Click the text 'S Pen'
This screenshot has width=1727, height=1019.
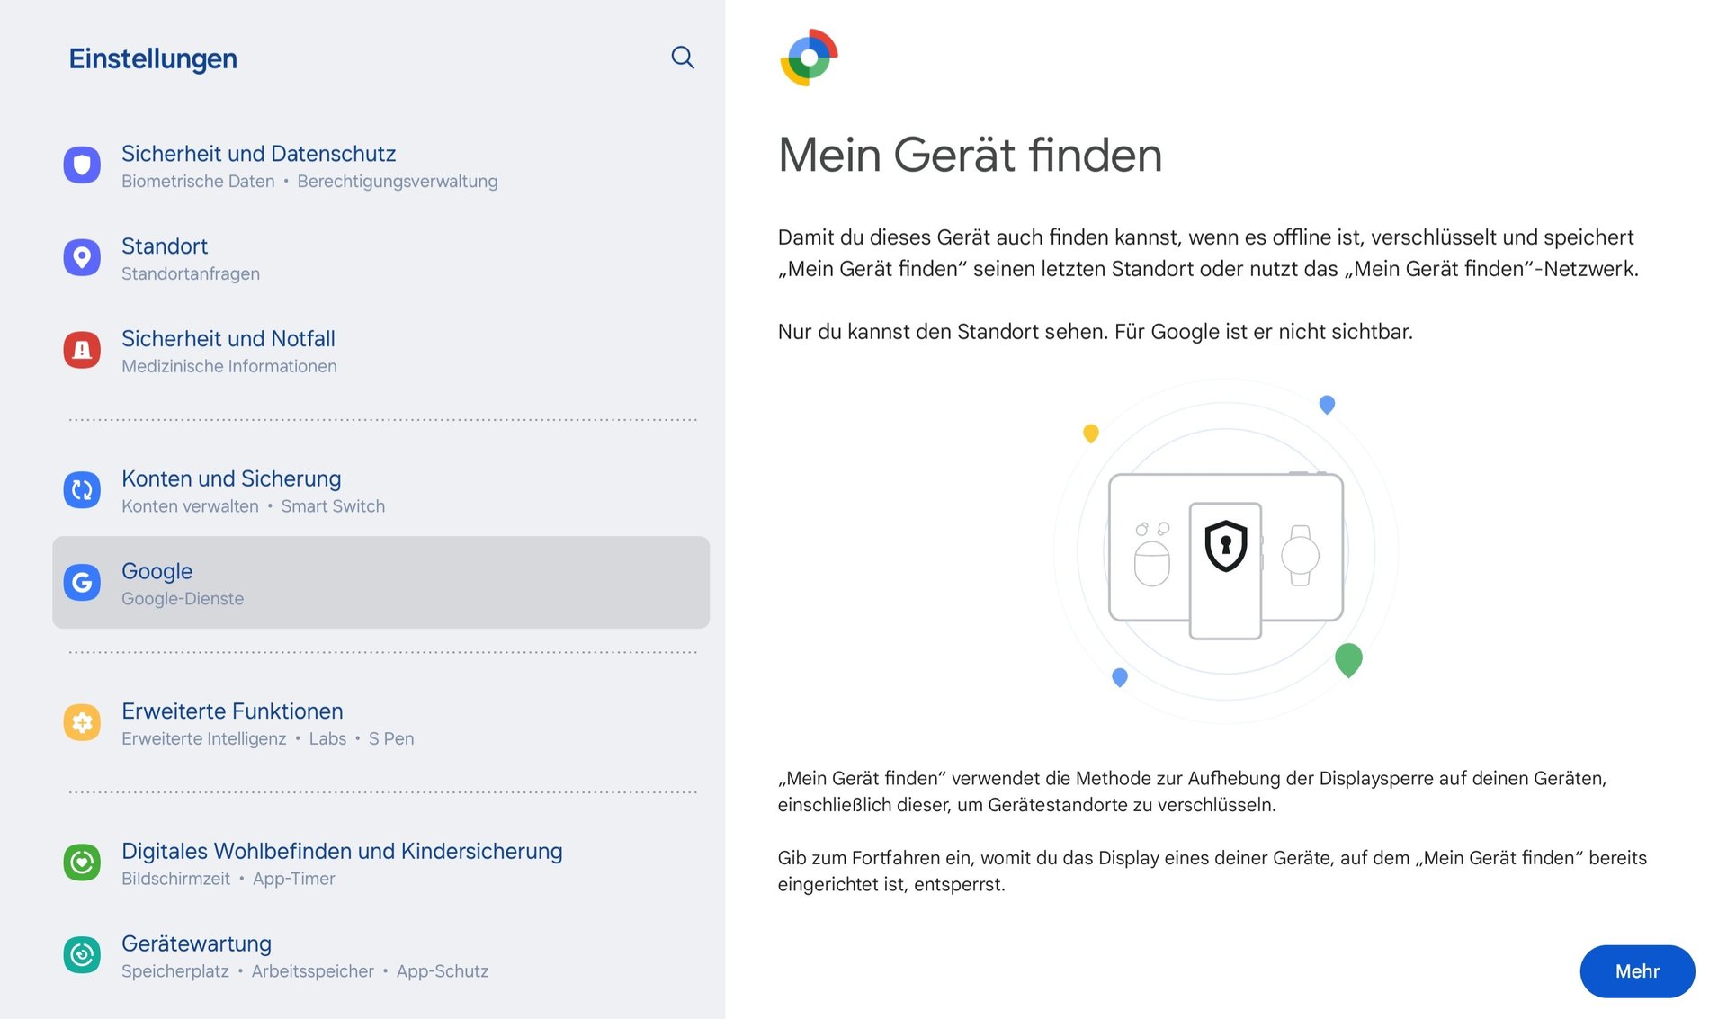391,739
